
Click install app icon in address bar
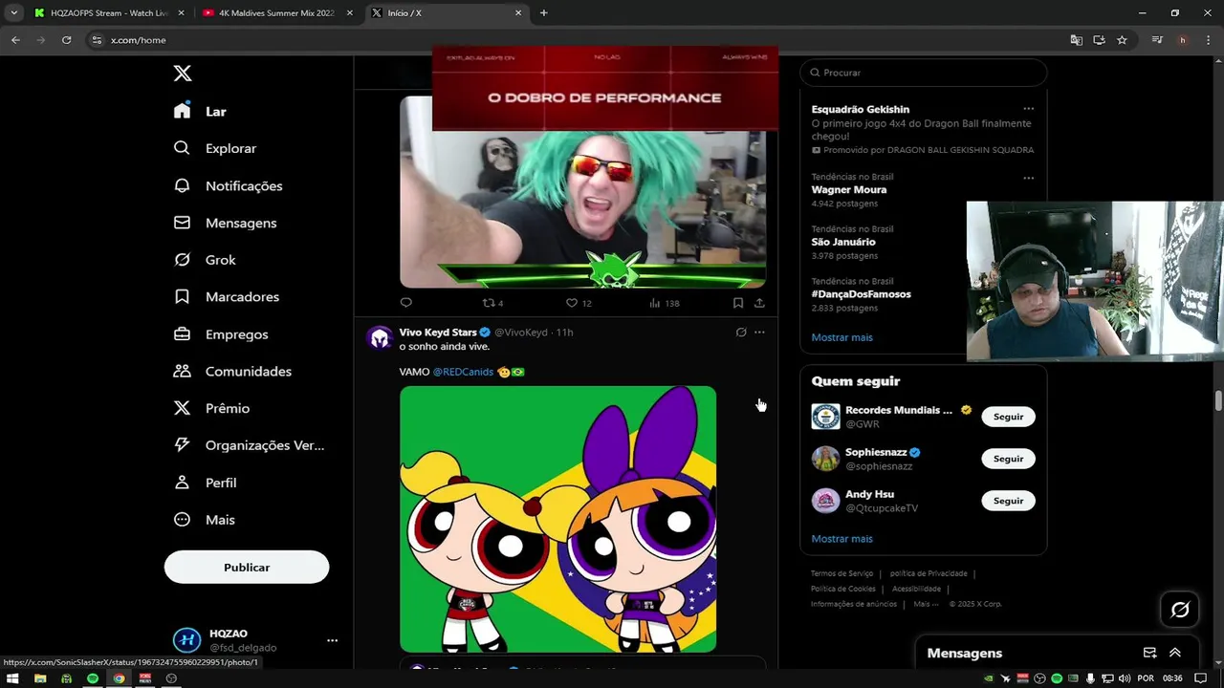(x=1099, y=40)
